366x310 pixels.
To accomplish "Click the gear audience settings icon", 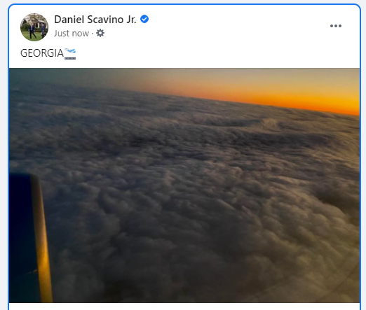I will click(100, 33).
